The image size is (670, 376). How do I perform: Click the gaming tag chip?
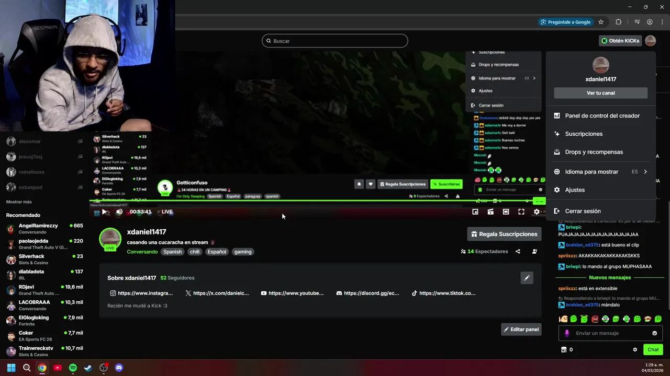click(243, 252)
